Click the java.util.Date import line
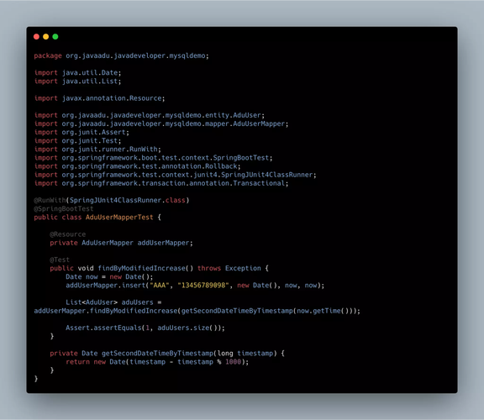 78,73
